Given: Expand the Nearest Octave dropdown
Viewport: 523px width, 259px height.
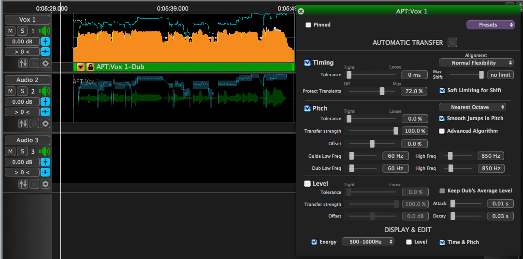Looking at the screenshot, I should [472, 107].
